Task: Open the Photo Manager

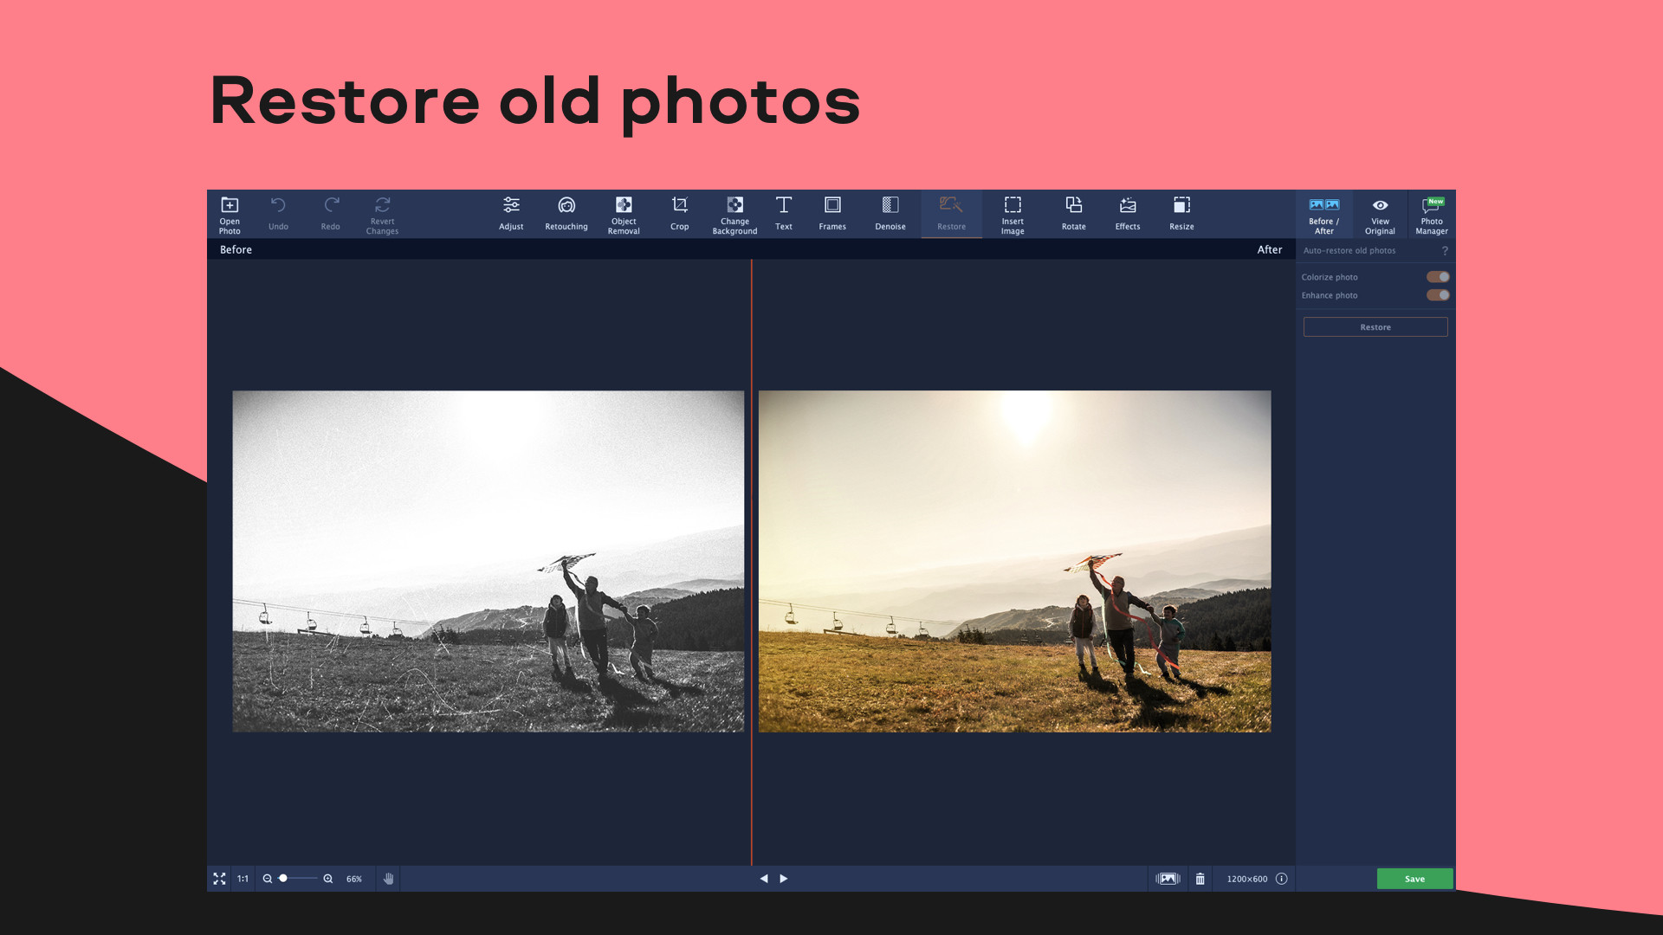Action: click(x=1432, y=214)
